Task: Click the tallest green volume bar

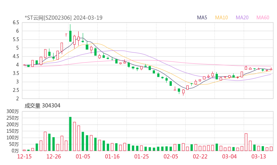Action: point(70,134)
